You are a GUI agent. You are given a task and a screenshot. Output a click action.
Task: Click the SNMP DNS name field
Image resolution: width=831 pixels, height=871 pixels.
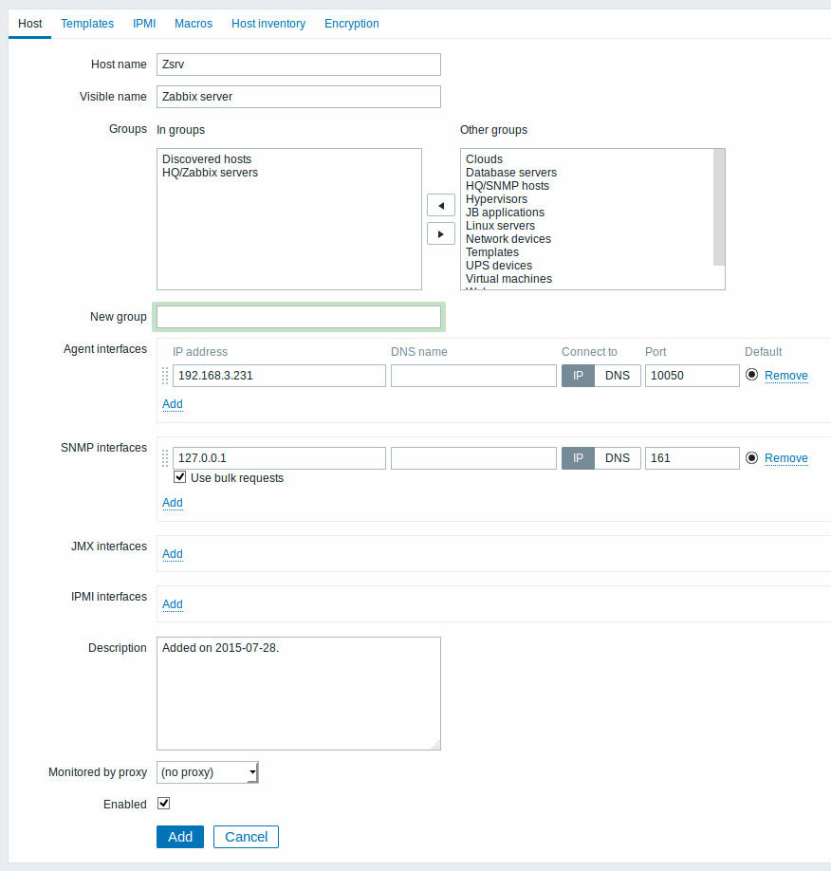(473, 458)
